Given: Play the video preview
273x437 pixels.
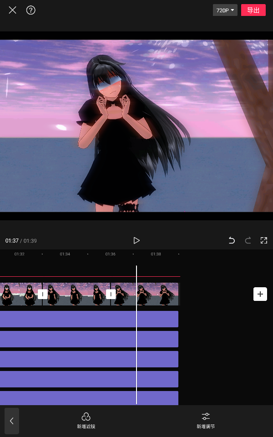Looking at the screenshot, I should (136, 240).
